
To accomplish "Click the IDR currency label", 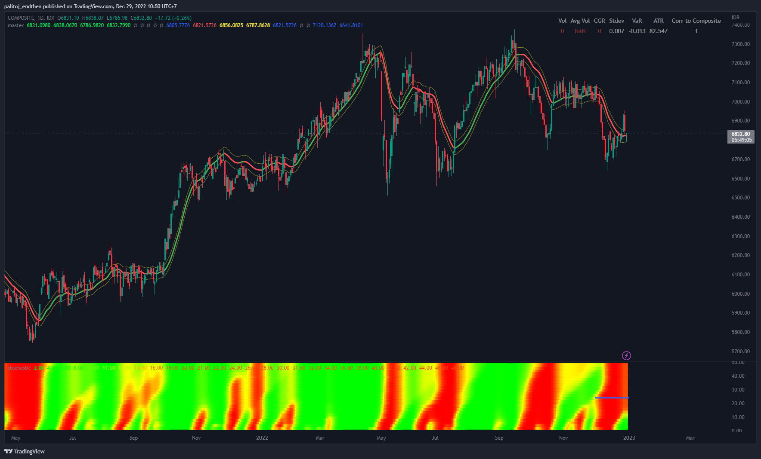I will [x=735, y=18].
